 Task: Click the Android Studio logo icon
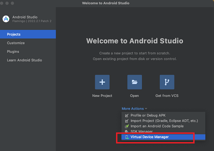click(x=6, y=19)
